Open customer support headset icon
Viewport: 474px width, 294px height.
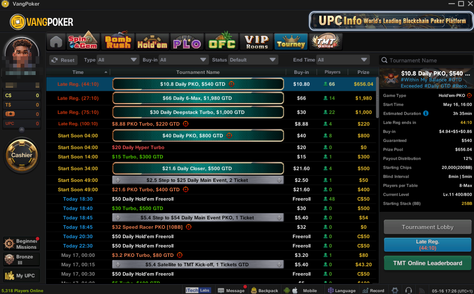pyautogui.click(x=409, y=290)
